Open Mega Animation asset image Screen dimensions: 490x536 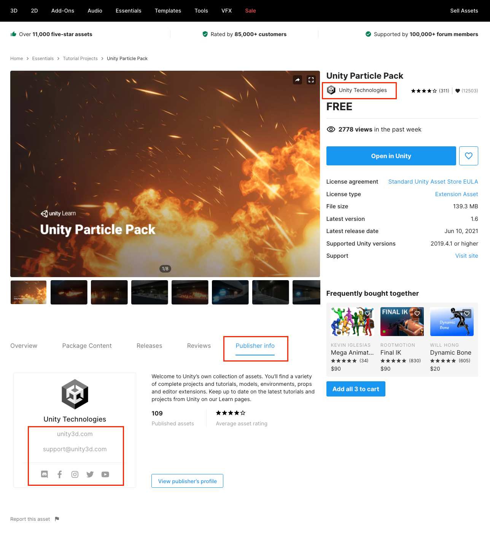click(353, 322)
